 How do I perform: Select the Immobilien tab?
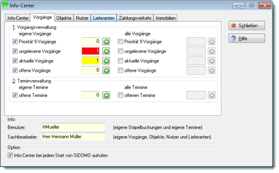(x=166, y=18)
